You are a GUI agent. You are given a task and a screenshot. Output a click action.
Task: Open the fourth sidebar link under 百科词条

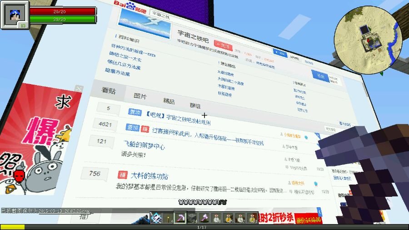[x=117, y=72]
